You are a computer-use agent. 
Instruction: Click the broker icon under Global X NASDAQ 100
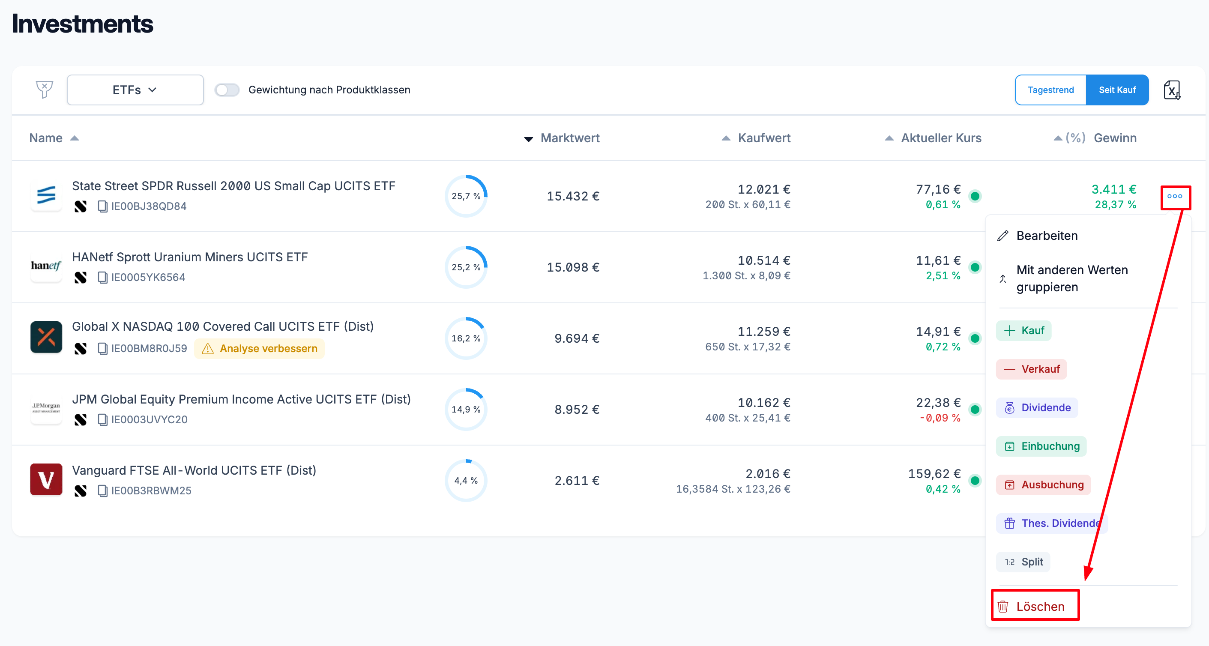click(x=81, y=349)
